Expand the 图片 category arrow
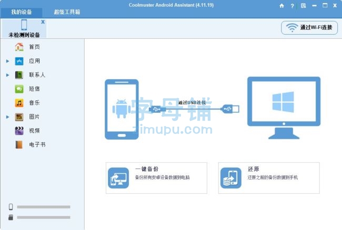342x230 pixels. point(8,117)
